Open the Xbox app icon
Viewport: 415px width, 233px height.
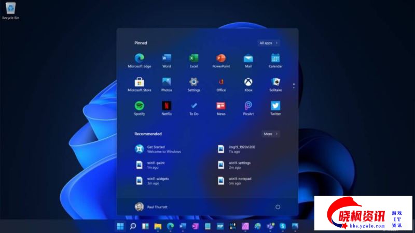[248, 82]
